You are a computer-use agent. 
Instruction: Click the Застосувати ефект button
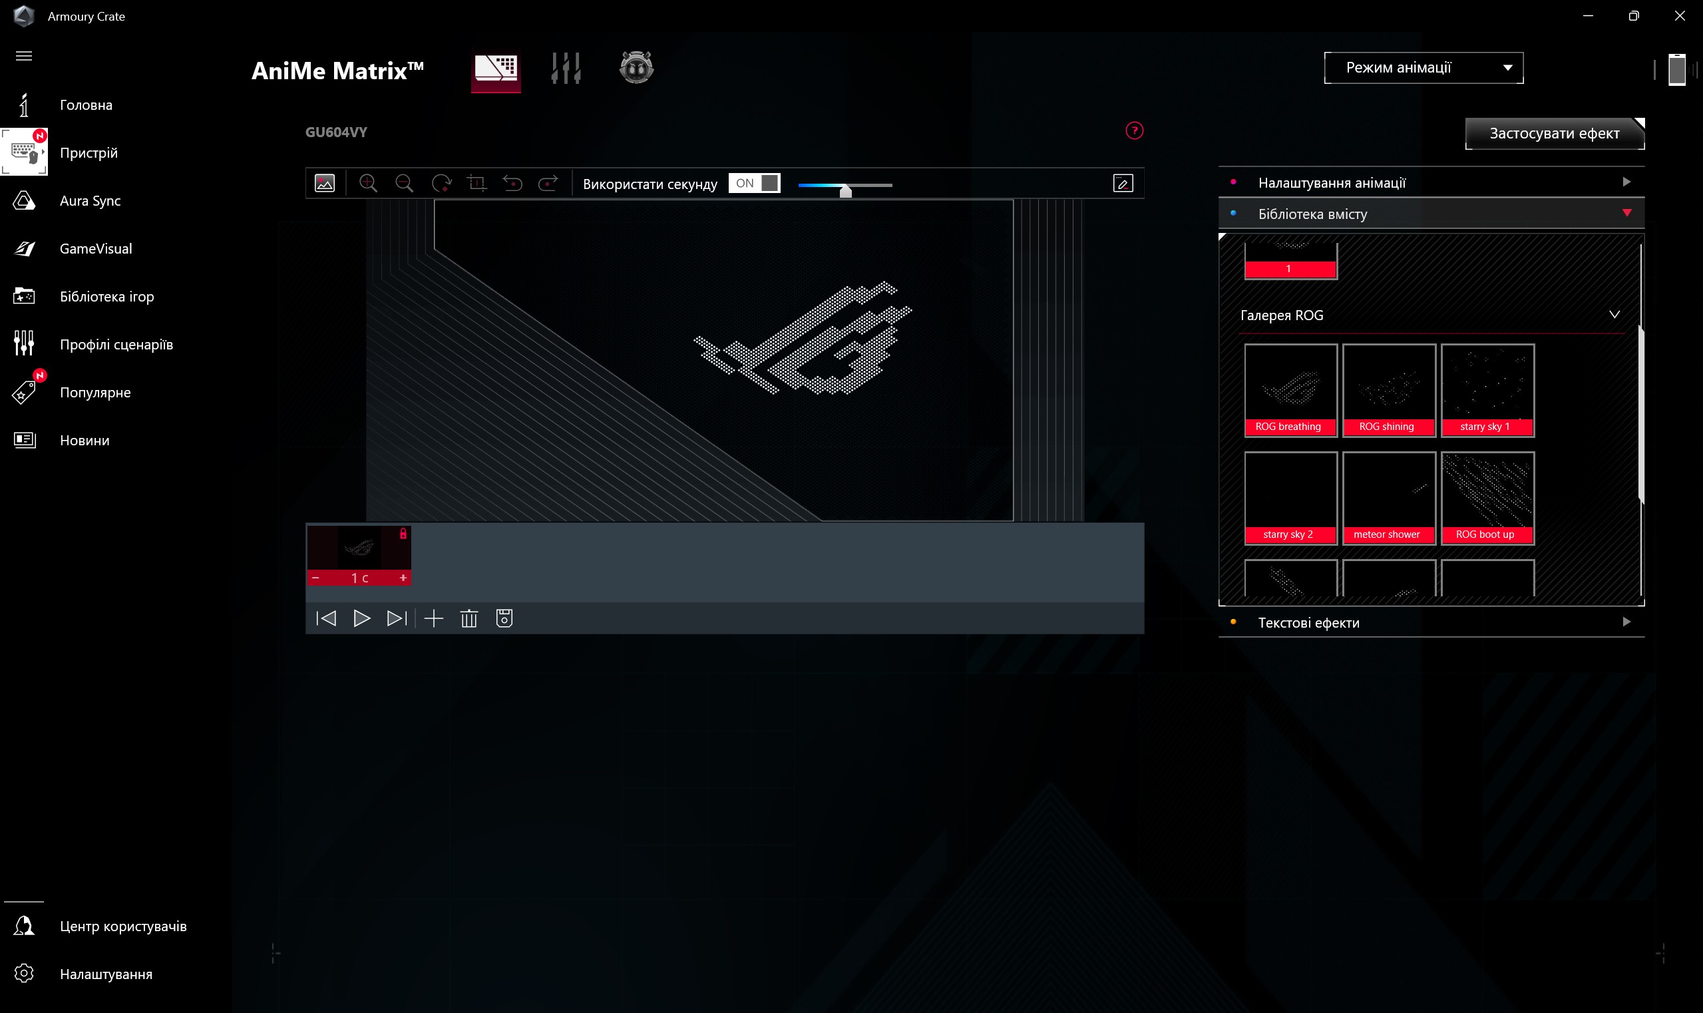[x=1553, y=133]
